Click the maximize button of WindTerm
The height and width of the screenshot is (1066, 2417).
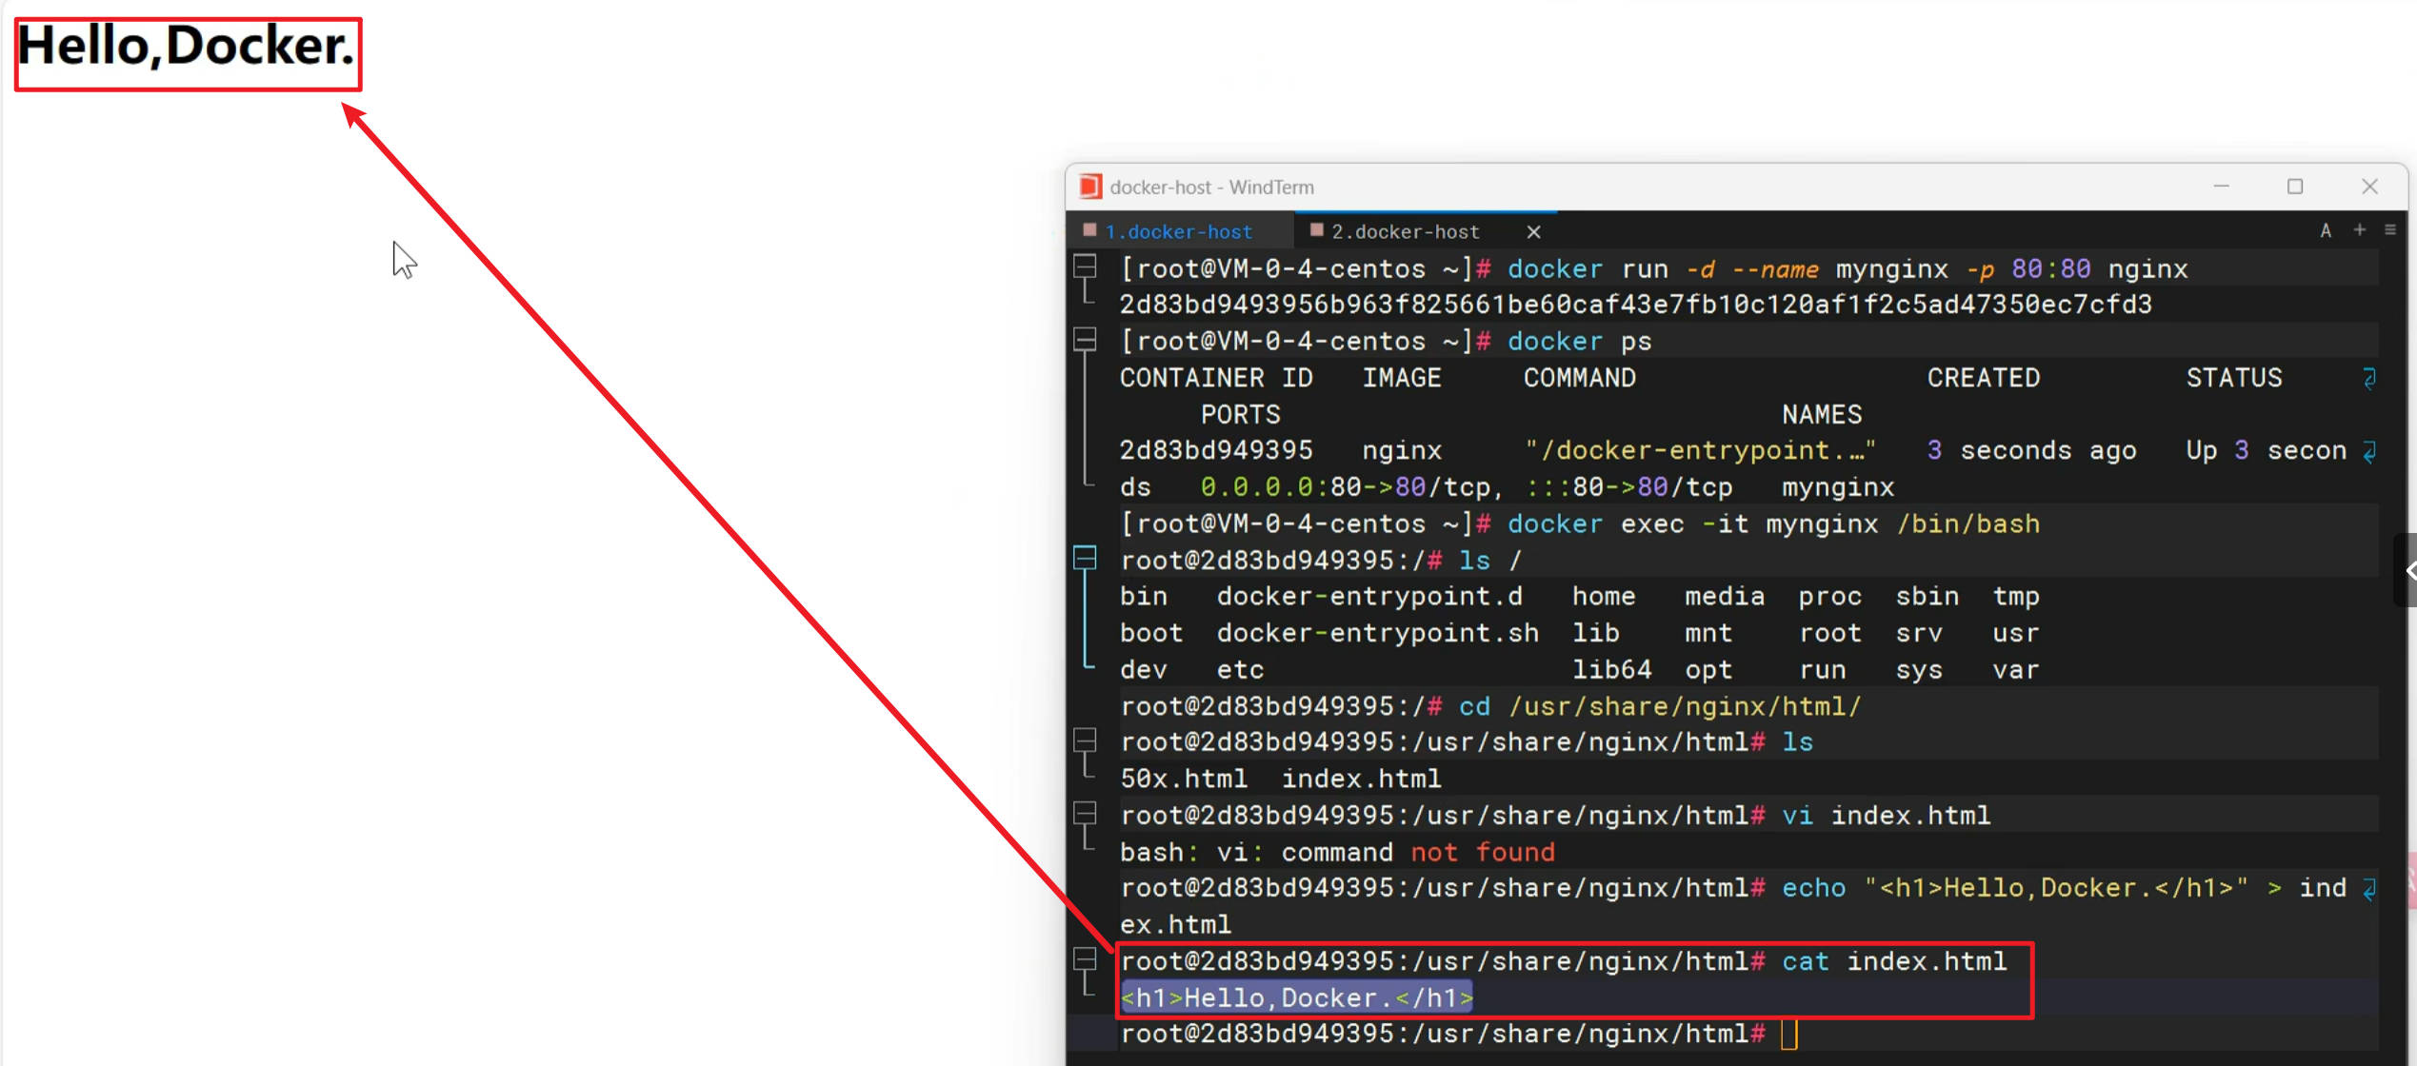(2295, 187)
